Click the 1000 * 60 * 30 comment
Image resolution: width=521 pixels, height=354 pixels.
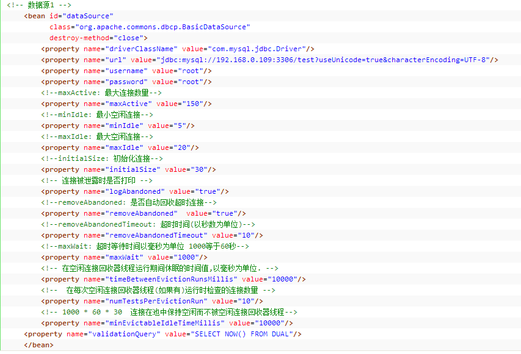(x=169, y=311)
